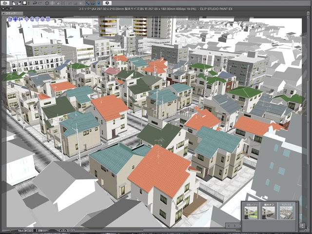Undo the last action
The width and height of the screenshot is (312, 234).
tap(35, 3)
